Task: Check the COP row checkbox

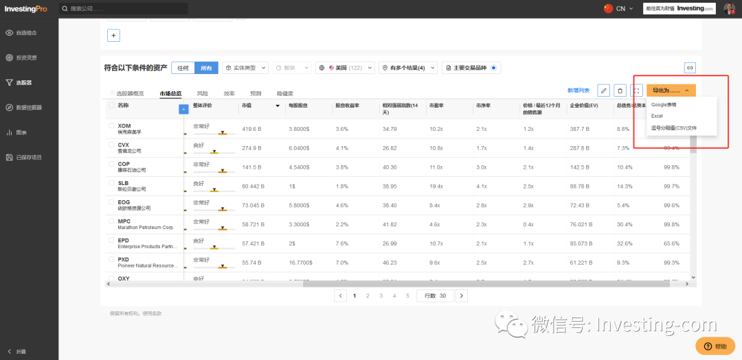Action: pyautogui.click(x=112, y=164)
